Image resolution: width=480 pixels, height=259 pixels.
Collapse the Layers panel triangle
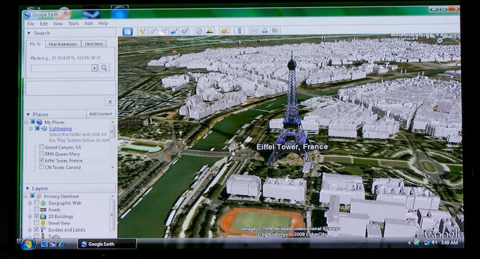point(28,188)
